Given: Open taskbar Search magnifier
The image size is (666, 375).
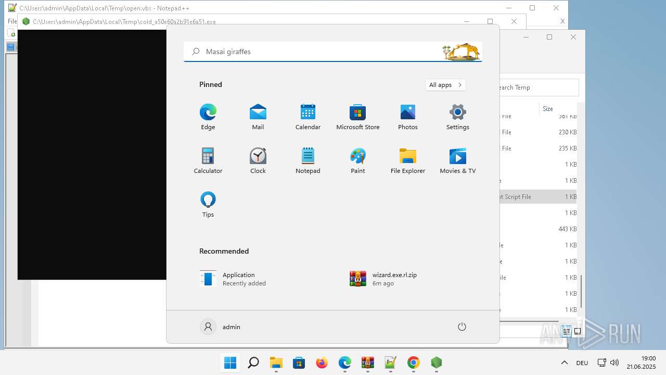Looking at the screenshot, I should coord(253,362).
